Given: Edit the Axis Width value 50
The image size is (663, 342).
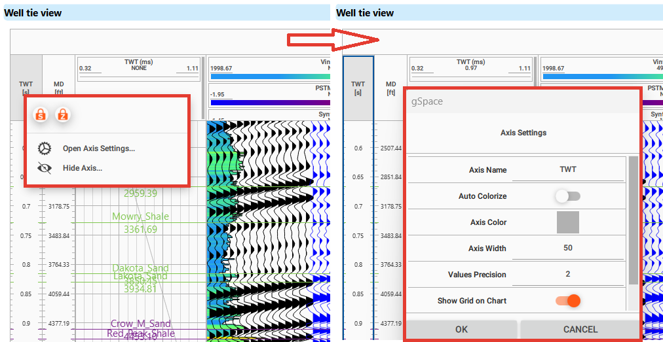Looking at the screenshot, I should (x=568, y=248).
